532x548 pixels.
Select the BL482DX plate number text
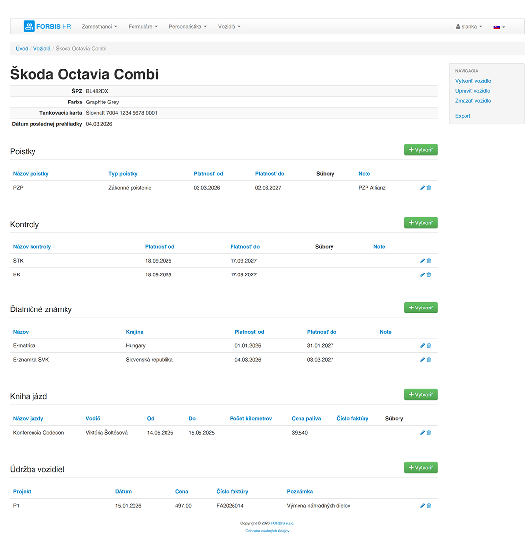(97, 91)
